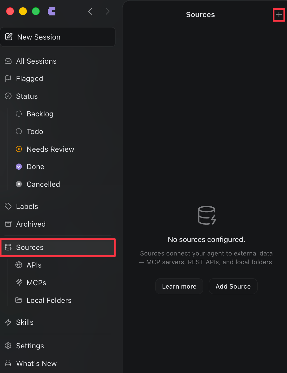The width and height of the screenshot is (287, 373).
Task: Click the Learn more button
Action: (x=179, y=286)
